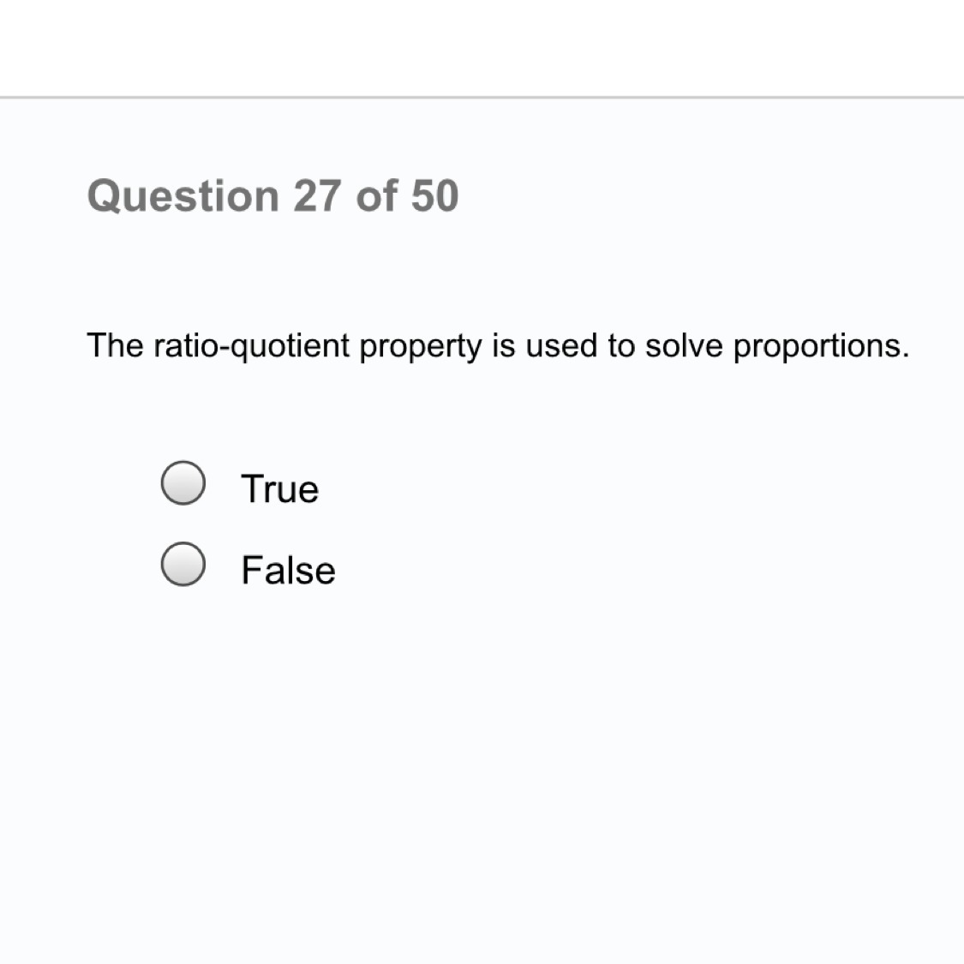Click the ratio-quotient property statement text
The height and width of the screenshot is (964, 964).
click(x=497, y=346)
